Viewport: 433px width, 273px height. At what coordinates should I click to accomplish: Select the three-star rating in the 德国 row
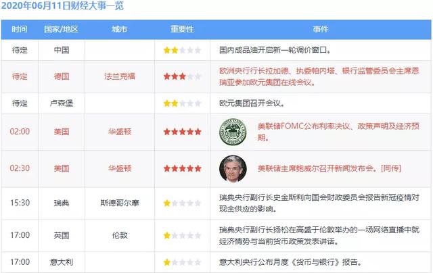coord(182,76)
